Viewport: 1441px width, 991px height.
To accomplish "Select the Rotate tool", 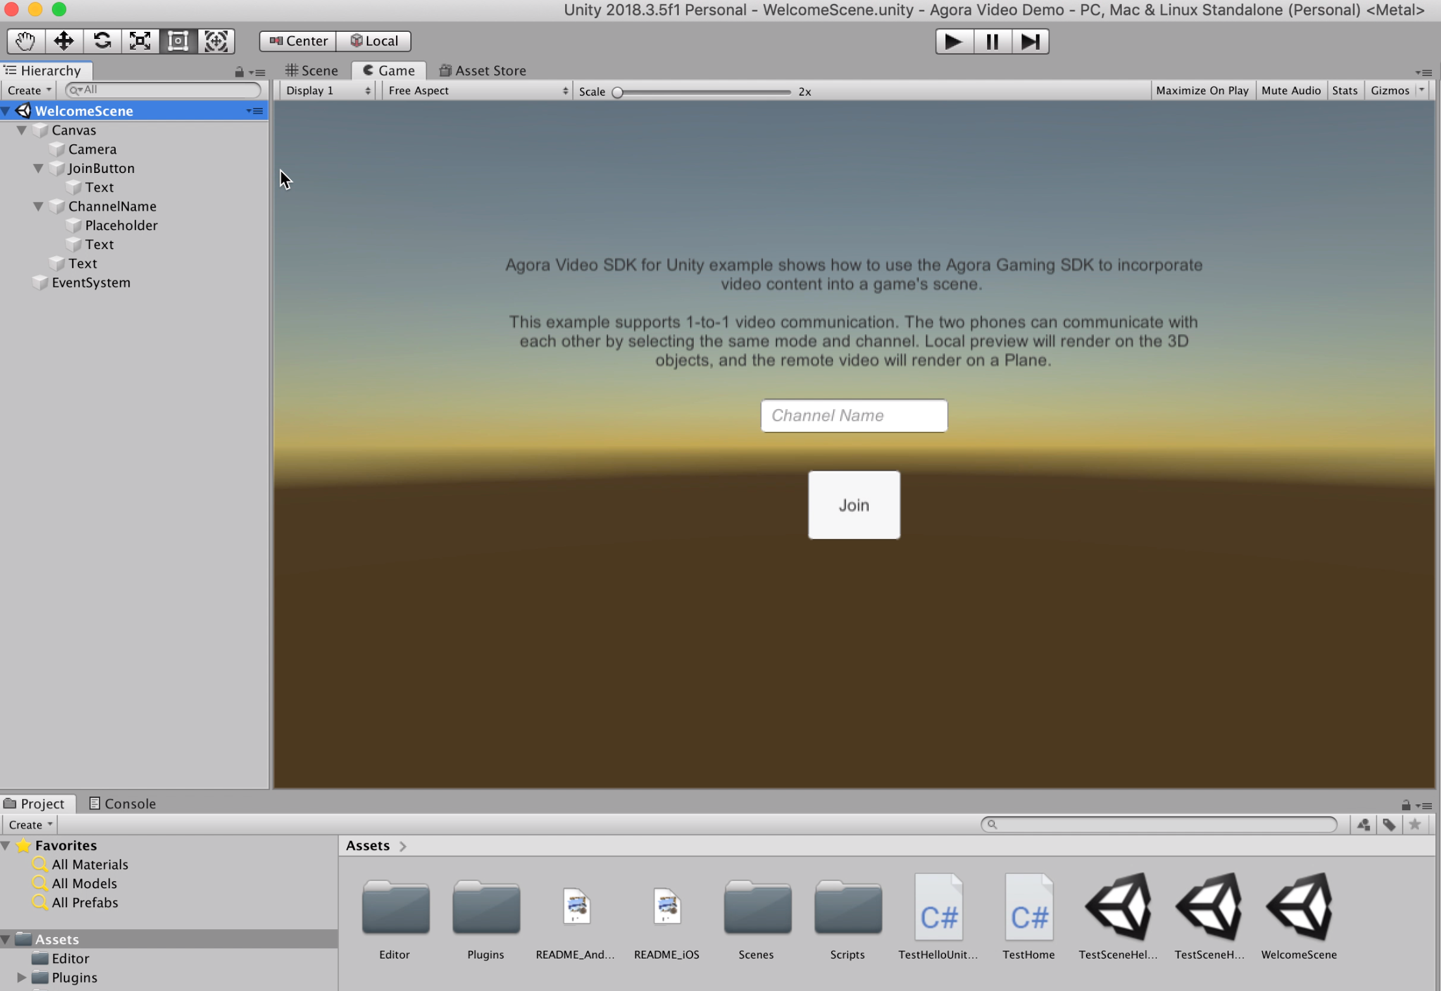I will tap(102, 41).
